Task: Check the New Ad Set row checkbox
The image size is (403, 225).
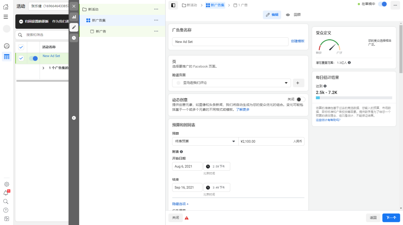Action: click(21, 58)
